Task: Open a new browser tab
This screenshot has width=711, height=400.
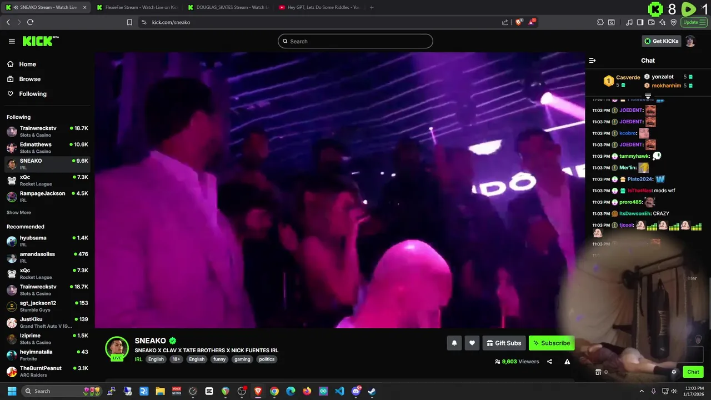Action: click(x=372, y=7)
